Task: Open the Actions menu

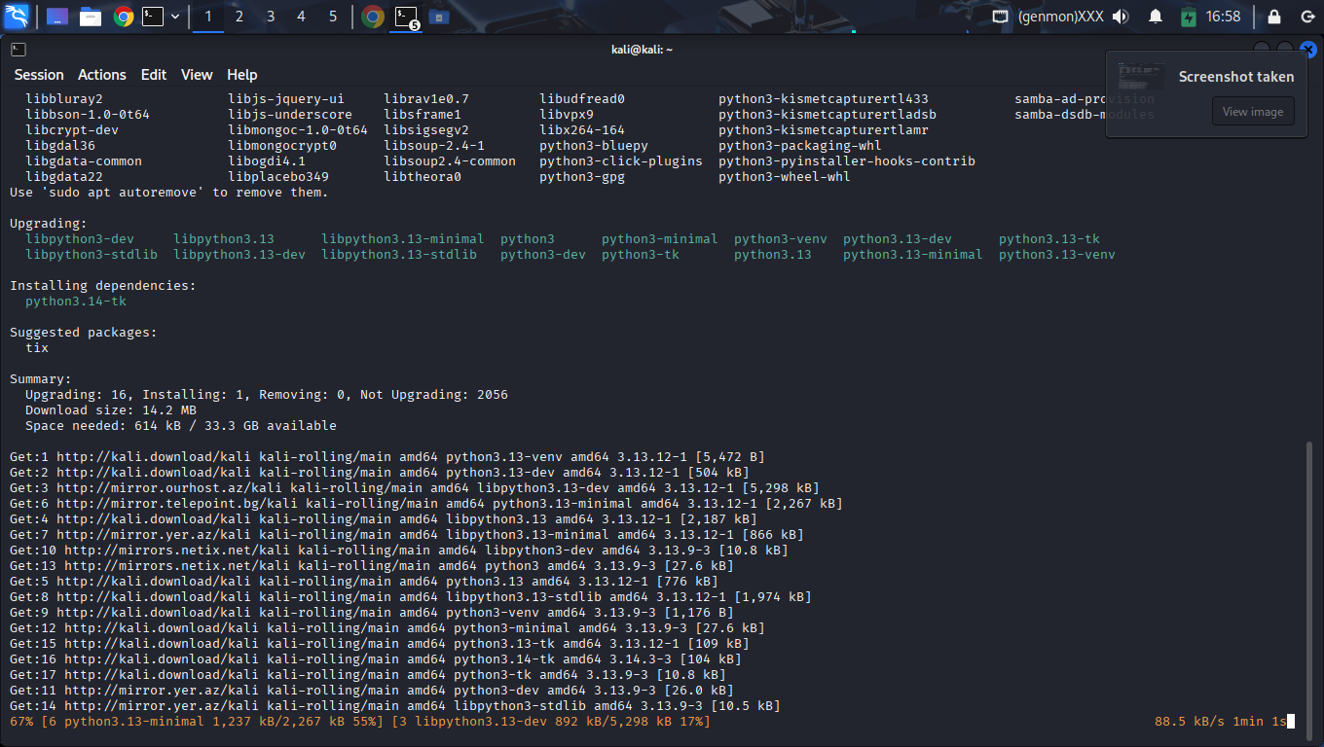Action: point(102,75)
